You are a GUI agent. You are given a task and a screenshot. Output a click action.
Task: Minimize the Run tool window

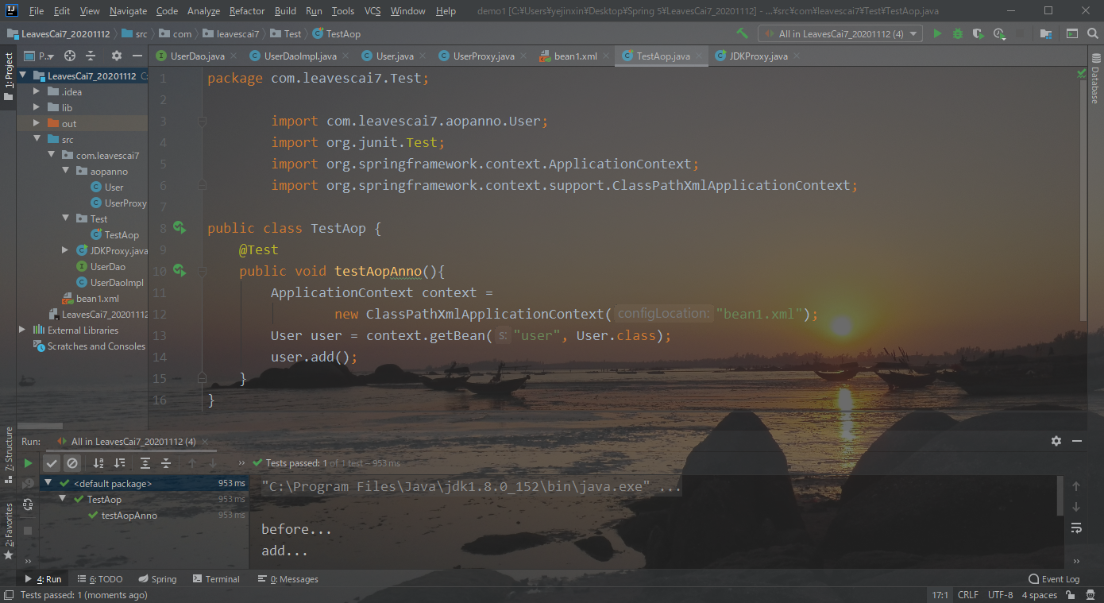[x=1077, y=441]
